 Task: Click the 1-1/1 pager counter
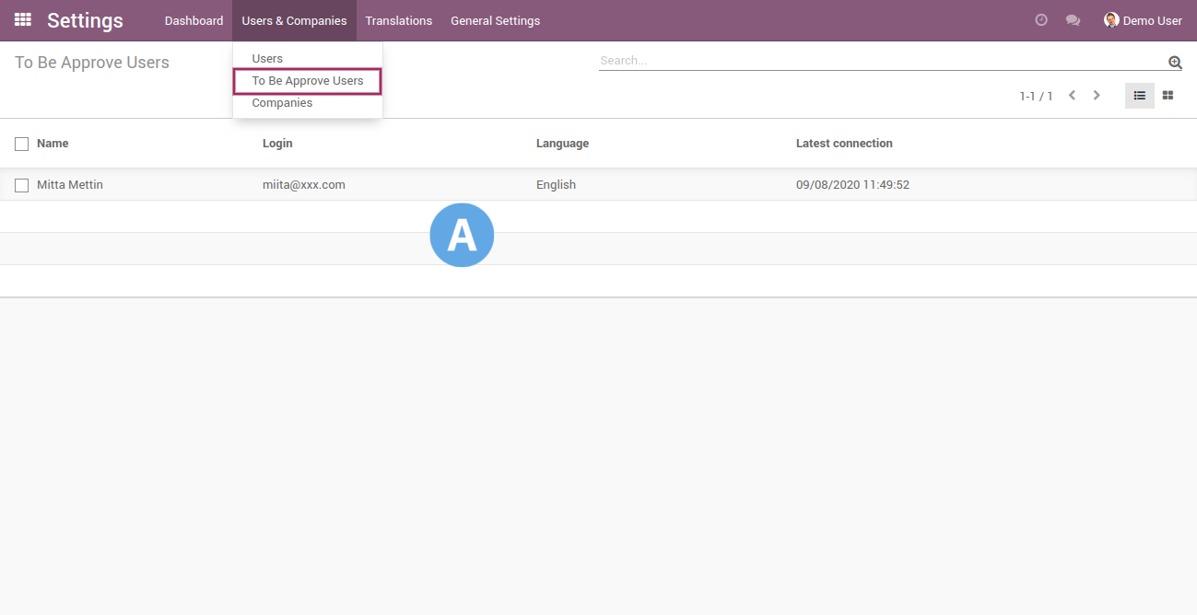coord(1035,95)
